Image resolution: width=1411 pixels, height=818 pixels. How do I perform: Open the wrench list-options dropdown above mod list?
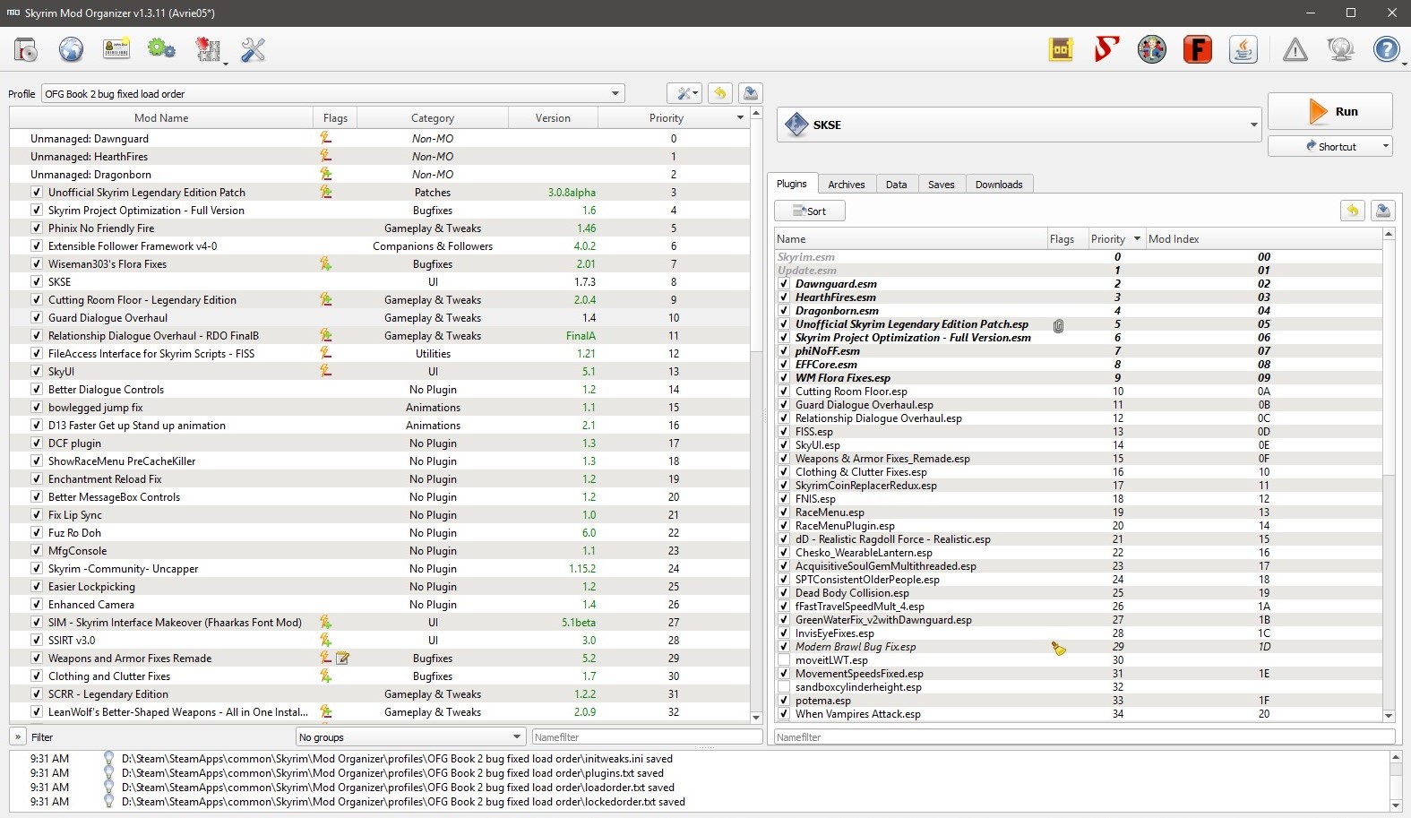coord(684,93)
